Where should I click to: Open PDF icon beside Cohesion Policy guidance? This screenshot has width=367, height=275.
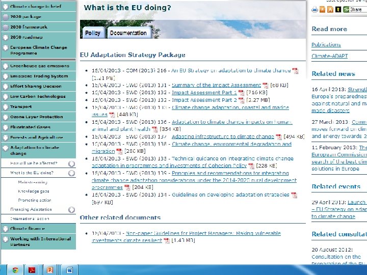click(251, 166)
